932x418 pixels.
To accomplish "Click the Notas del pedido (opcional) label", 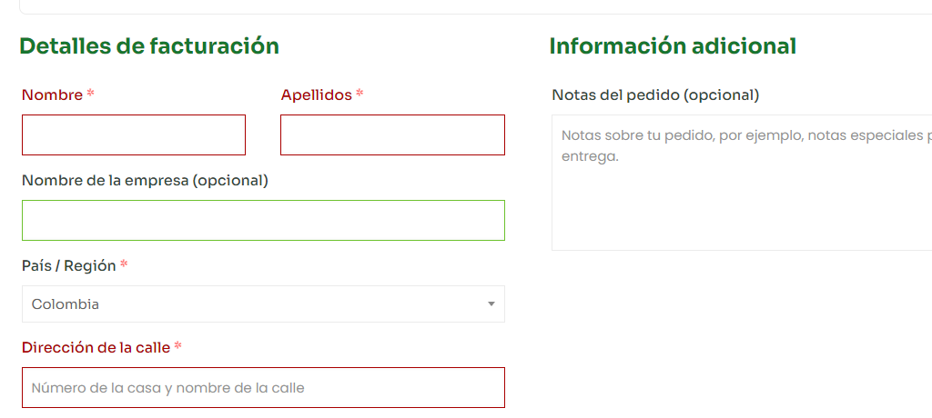I will point(655,95).
